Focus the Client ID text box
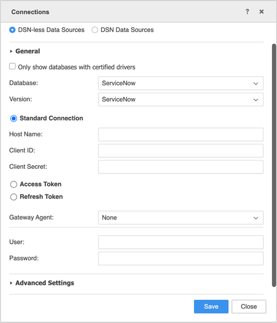This screenshot has width=277, height=323. (181, 151)
